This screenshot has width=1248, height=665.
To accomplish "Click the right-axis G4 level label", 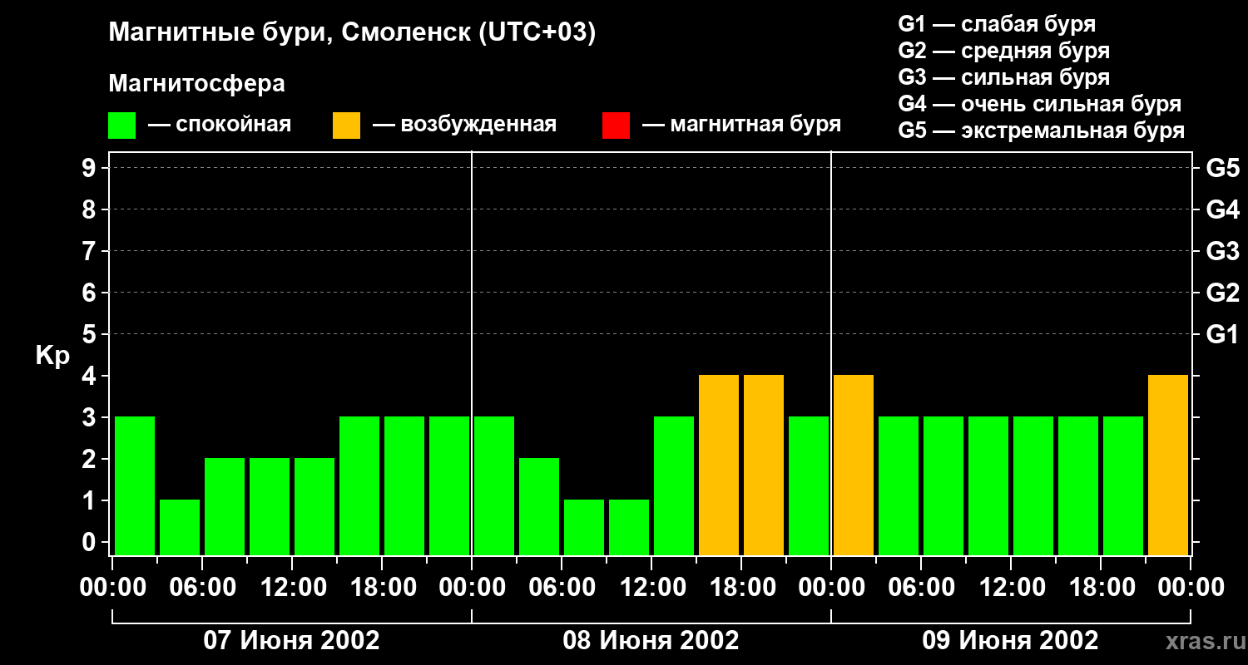I will pyautogui.click(x=1222, y=209).
